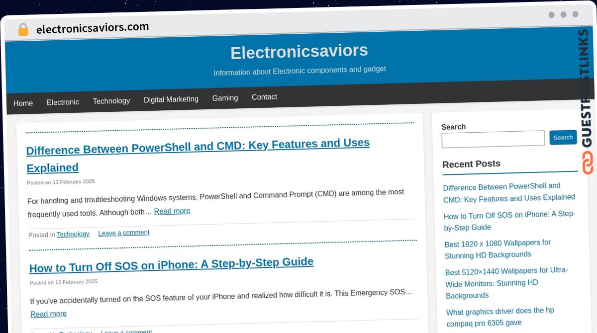
Task: Open the PowerShell and CMD article headline
Action: click(x=198, y=155)
